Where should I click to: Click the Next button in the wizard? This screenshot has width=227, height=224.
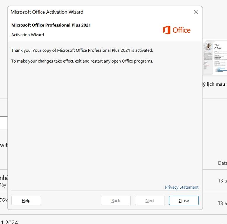[150, 201]
